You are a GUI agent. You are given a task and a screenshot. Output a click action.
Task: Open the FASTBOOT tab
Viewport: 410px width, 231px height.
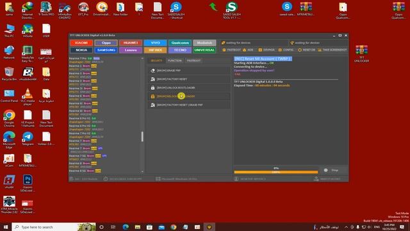click(193, 60)
